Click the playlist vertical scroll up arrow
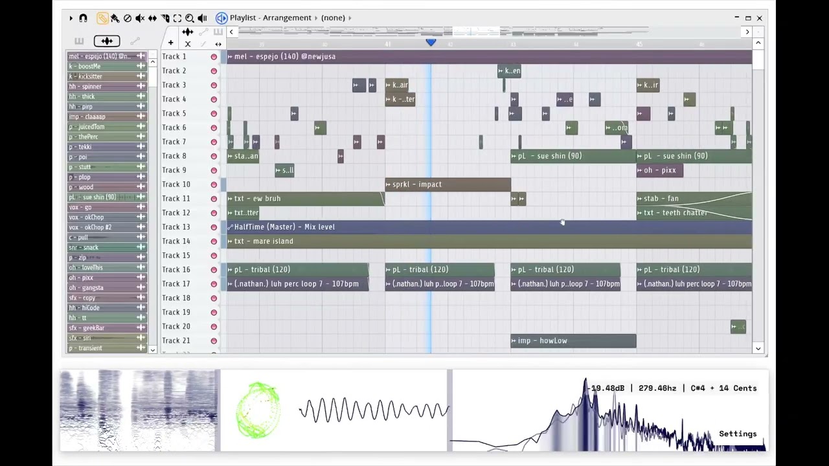The image size is (829, 466). [758, 43]
